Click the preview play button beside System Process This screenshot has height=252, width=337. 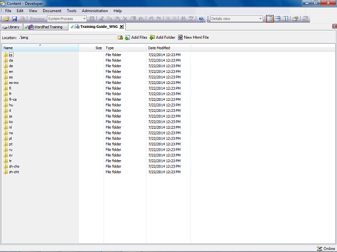pyautogui.click(x=92, y=19)
